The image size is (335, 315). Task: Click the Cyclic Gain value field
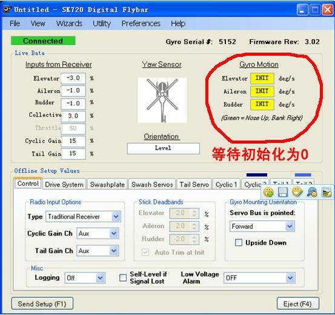[x=73, y=141]
